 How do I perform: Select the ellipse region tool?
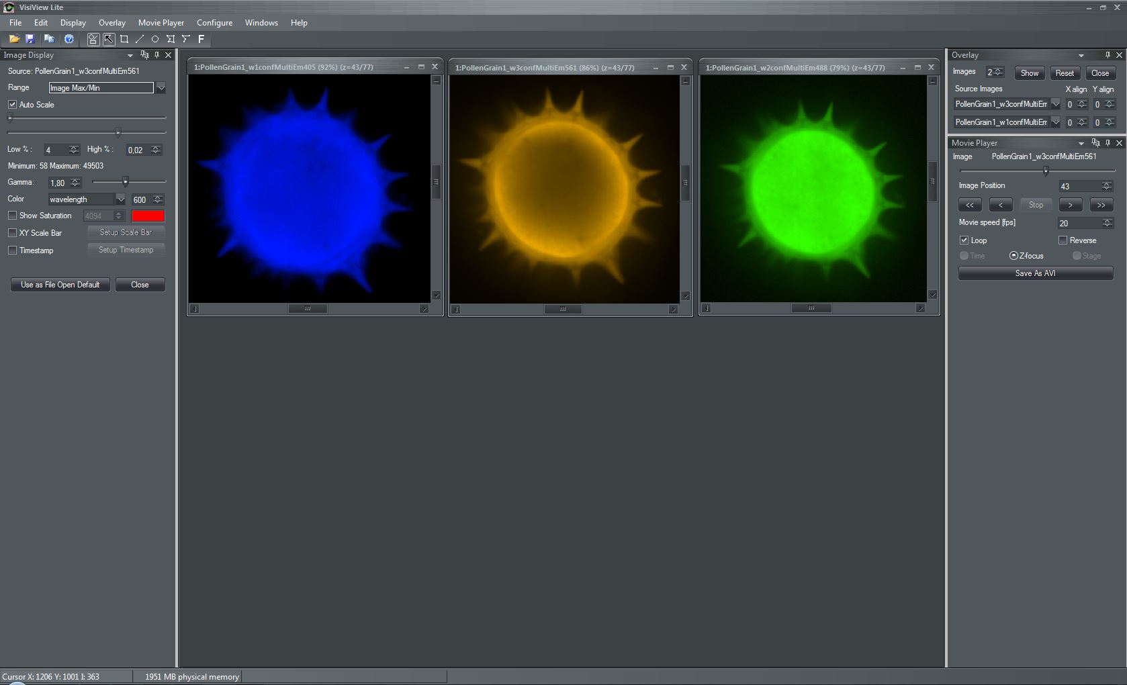pyautogui.click(x=155, y=39)
